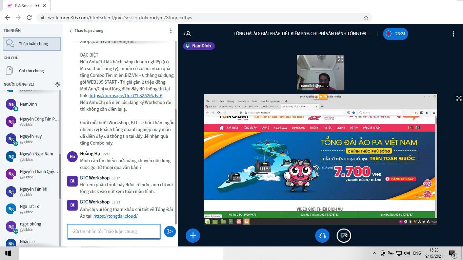Select user Nguyễn Công Tấn P... in list

[x=32, y=122]
